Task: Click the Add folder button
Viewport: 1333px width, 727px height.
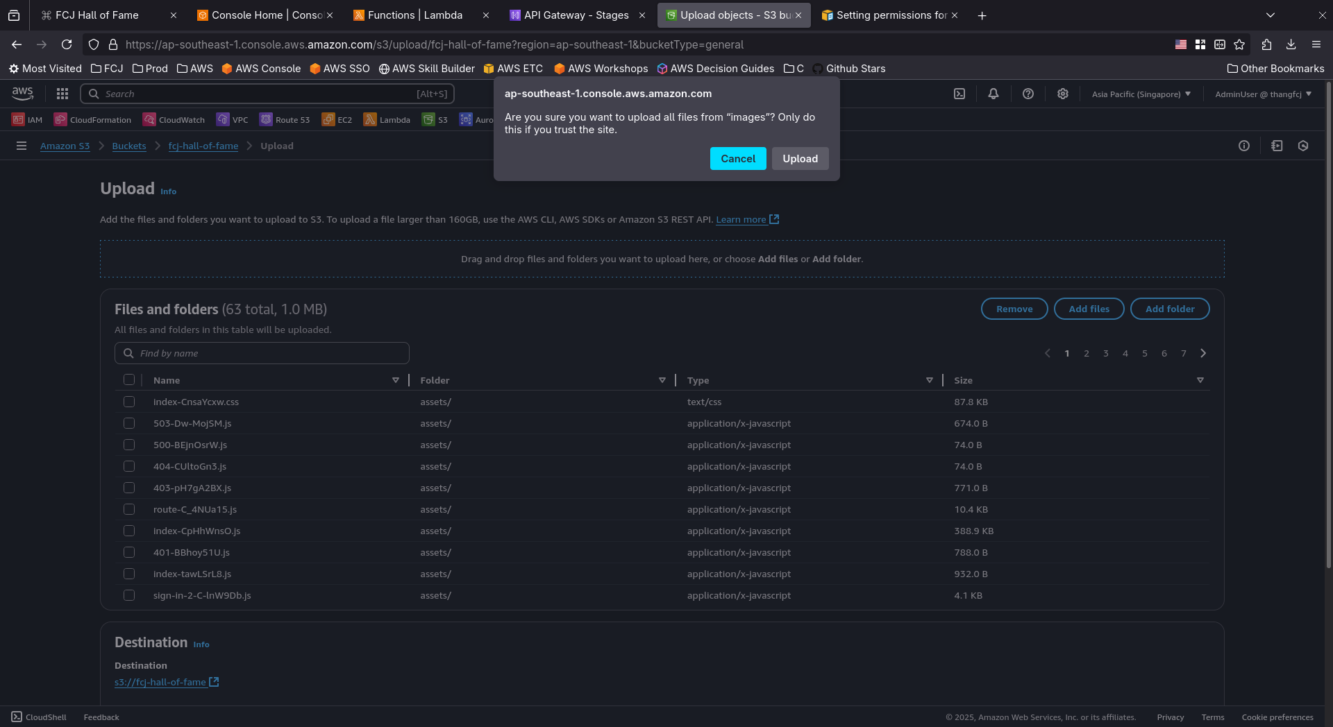Action: [1170, 309]
